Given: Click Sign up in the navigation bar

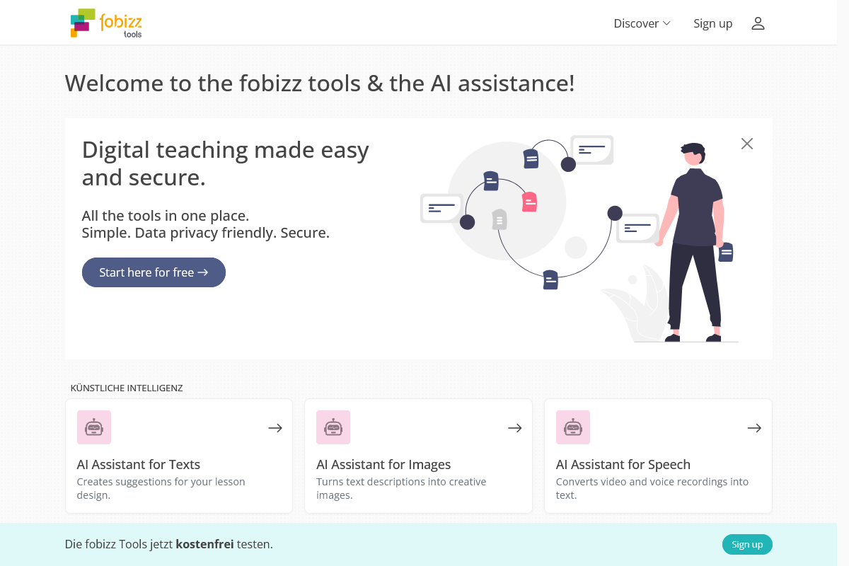Looking at the screenshot, I should (712, 23).
